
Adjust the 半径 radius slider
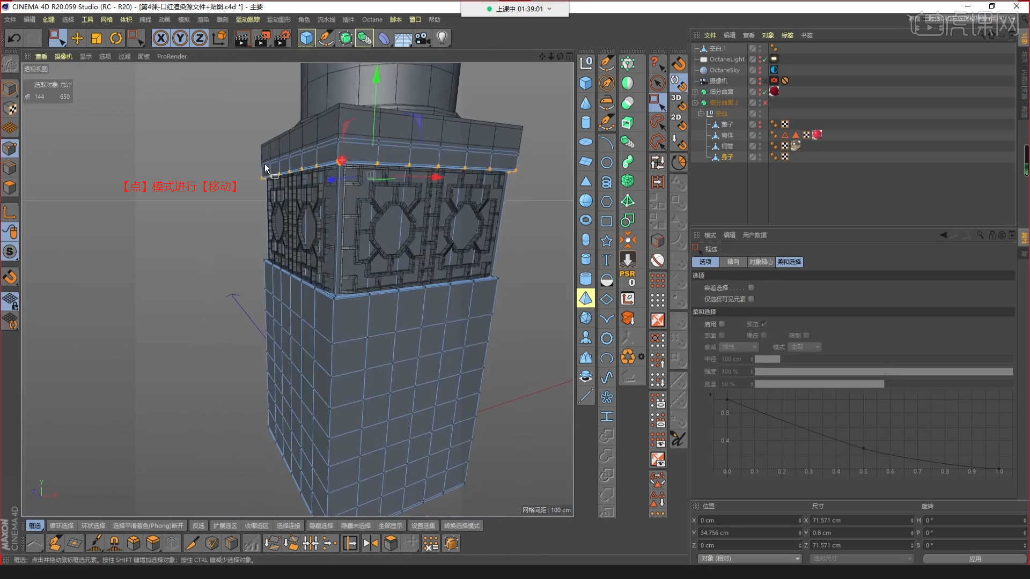click(x=884, y=359)
